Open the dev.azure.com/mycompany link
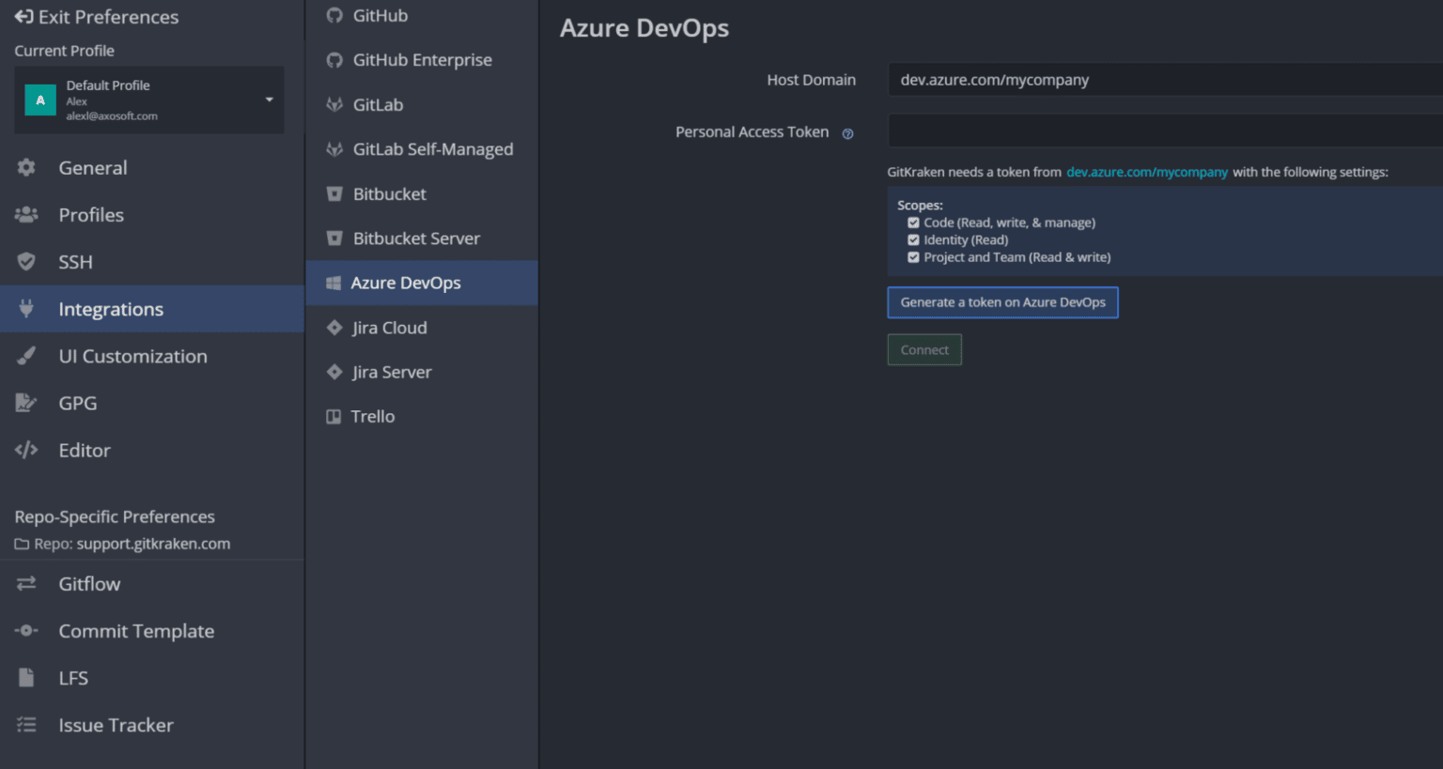Screen dimensions: 1443x769 1147,172
